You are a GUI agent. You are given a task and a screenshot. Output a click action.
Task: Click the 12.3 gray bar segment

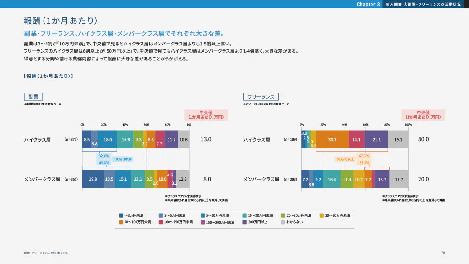pyautogui.click(x=183, y=179)
